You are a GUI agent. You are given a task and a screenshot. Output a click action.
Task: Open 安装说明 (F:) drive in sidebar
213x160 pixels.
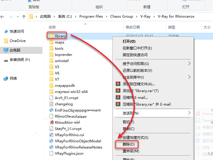17,60
